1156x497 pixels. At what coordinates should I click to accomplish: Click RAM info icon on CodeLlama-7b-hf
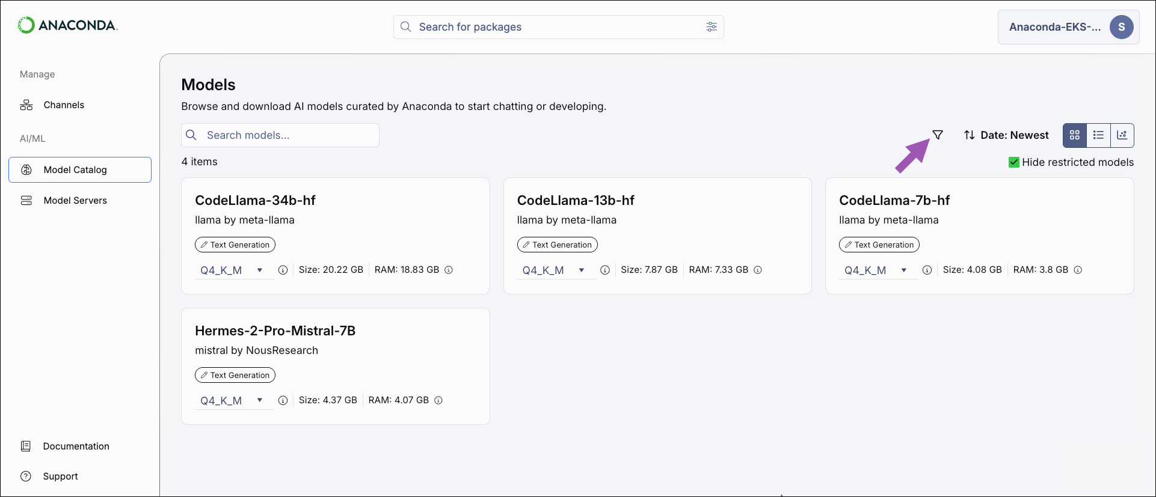(1078, 270)
